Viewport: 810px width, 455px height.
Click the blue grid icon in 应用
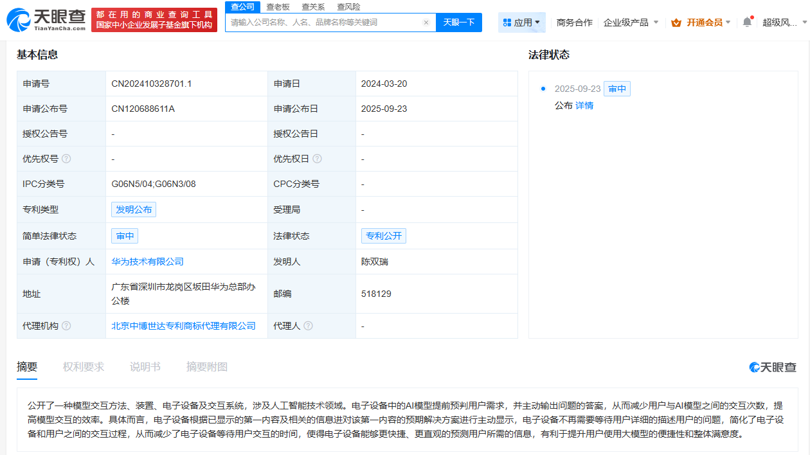pos(507,22)
